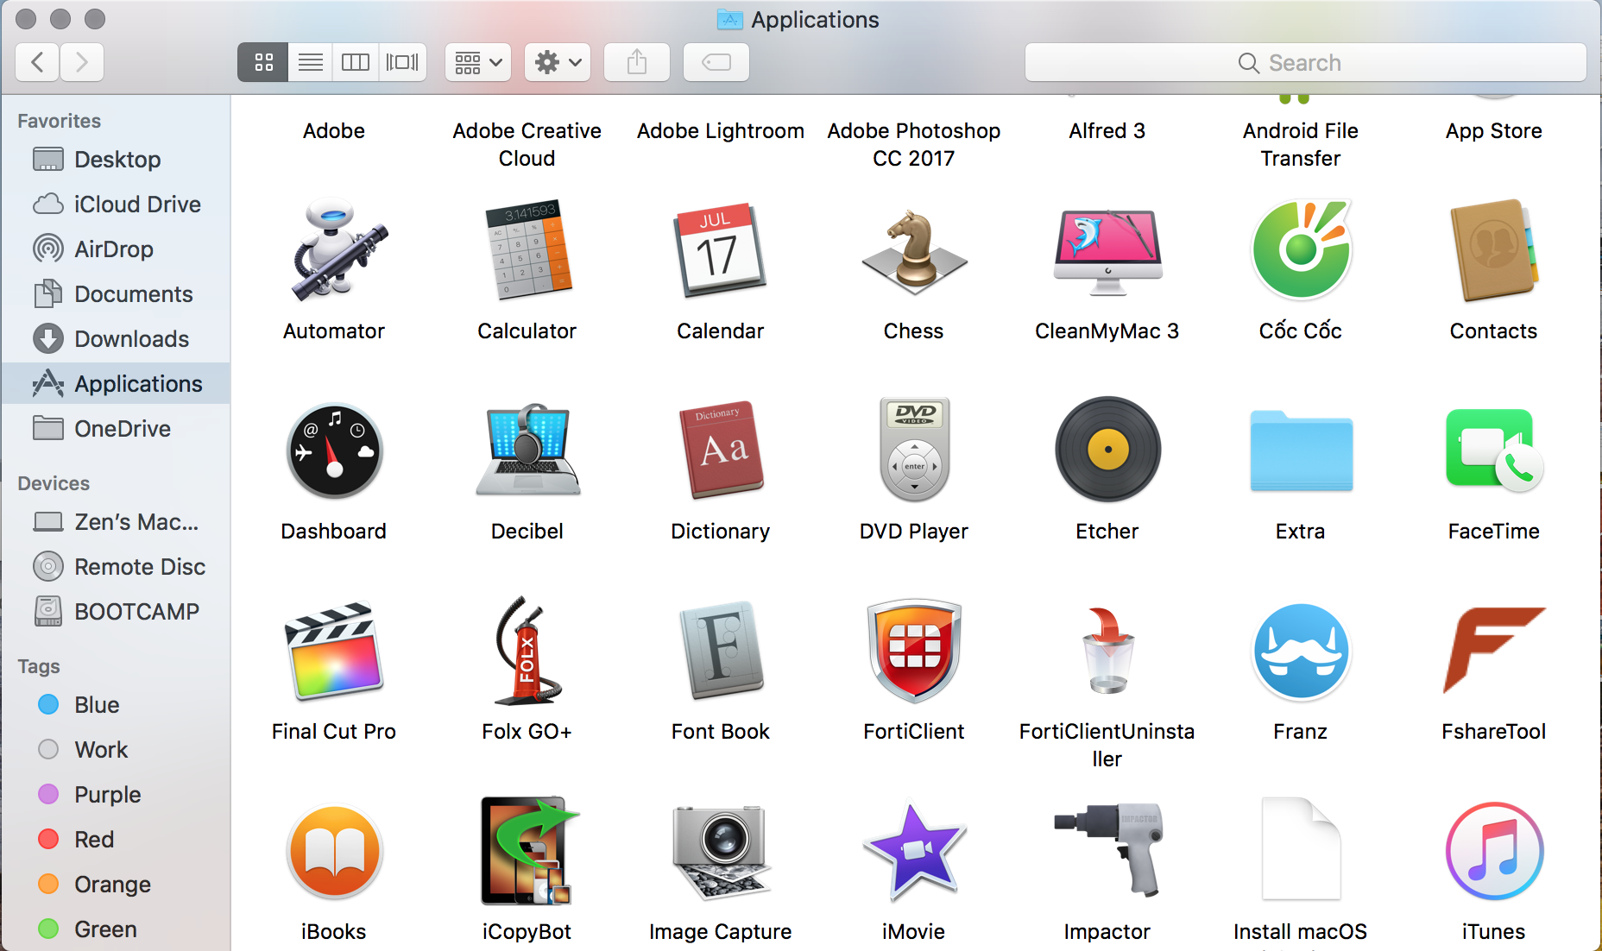Switch to icon view mode
1602x951 pixels.
tap(263, 62)
